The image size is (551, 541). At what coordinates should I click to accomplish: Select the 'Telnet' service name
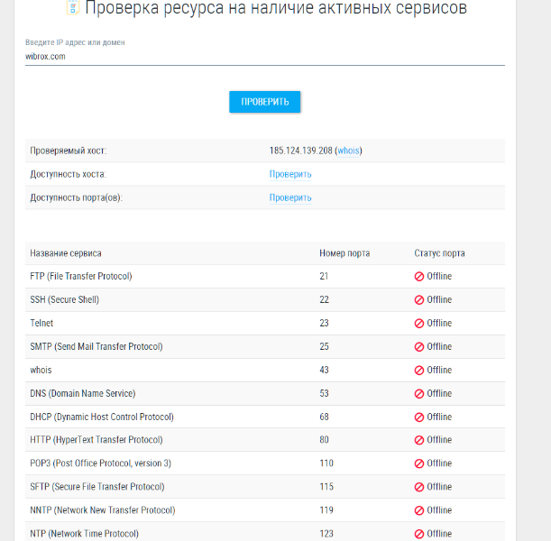[x=41, y=323]
